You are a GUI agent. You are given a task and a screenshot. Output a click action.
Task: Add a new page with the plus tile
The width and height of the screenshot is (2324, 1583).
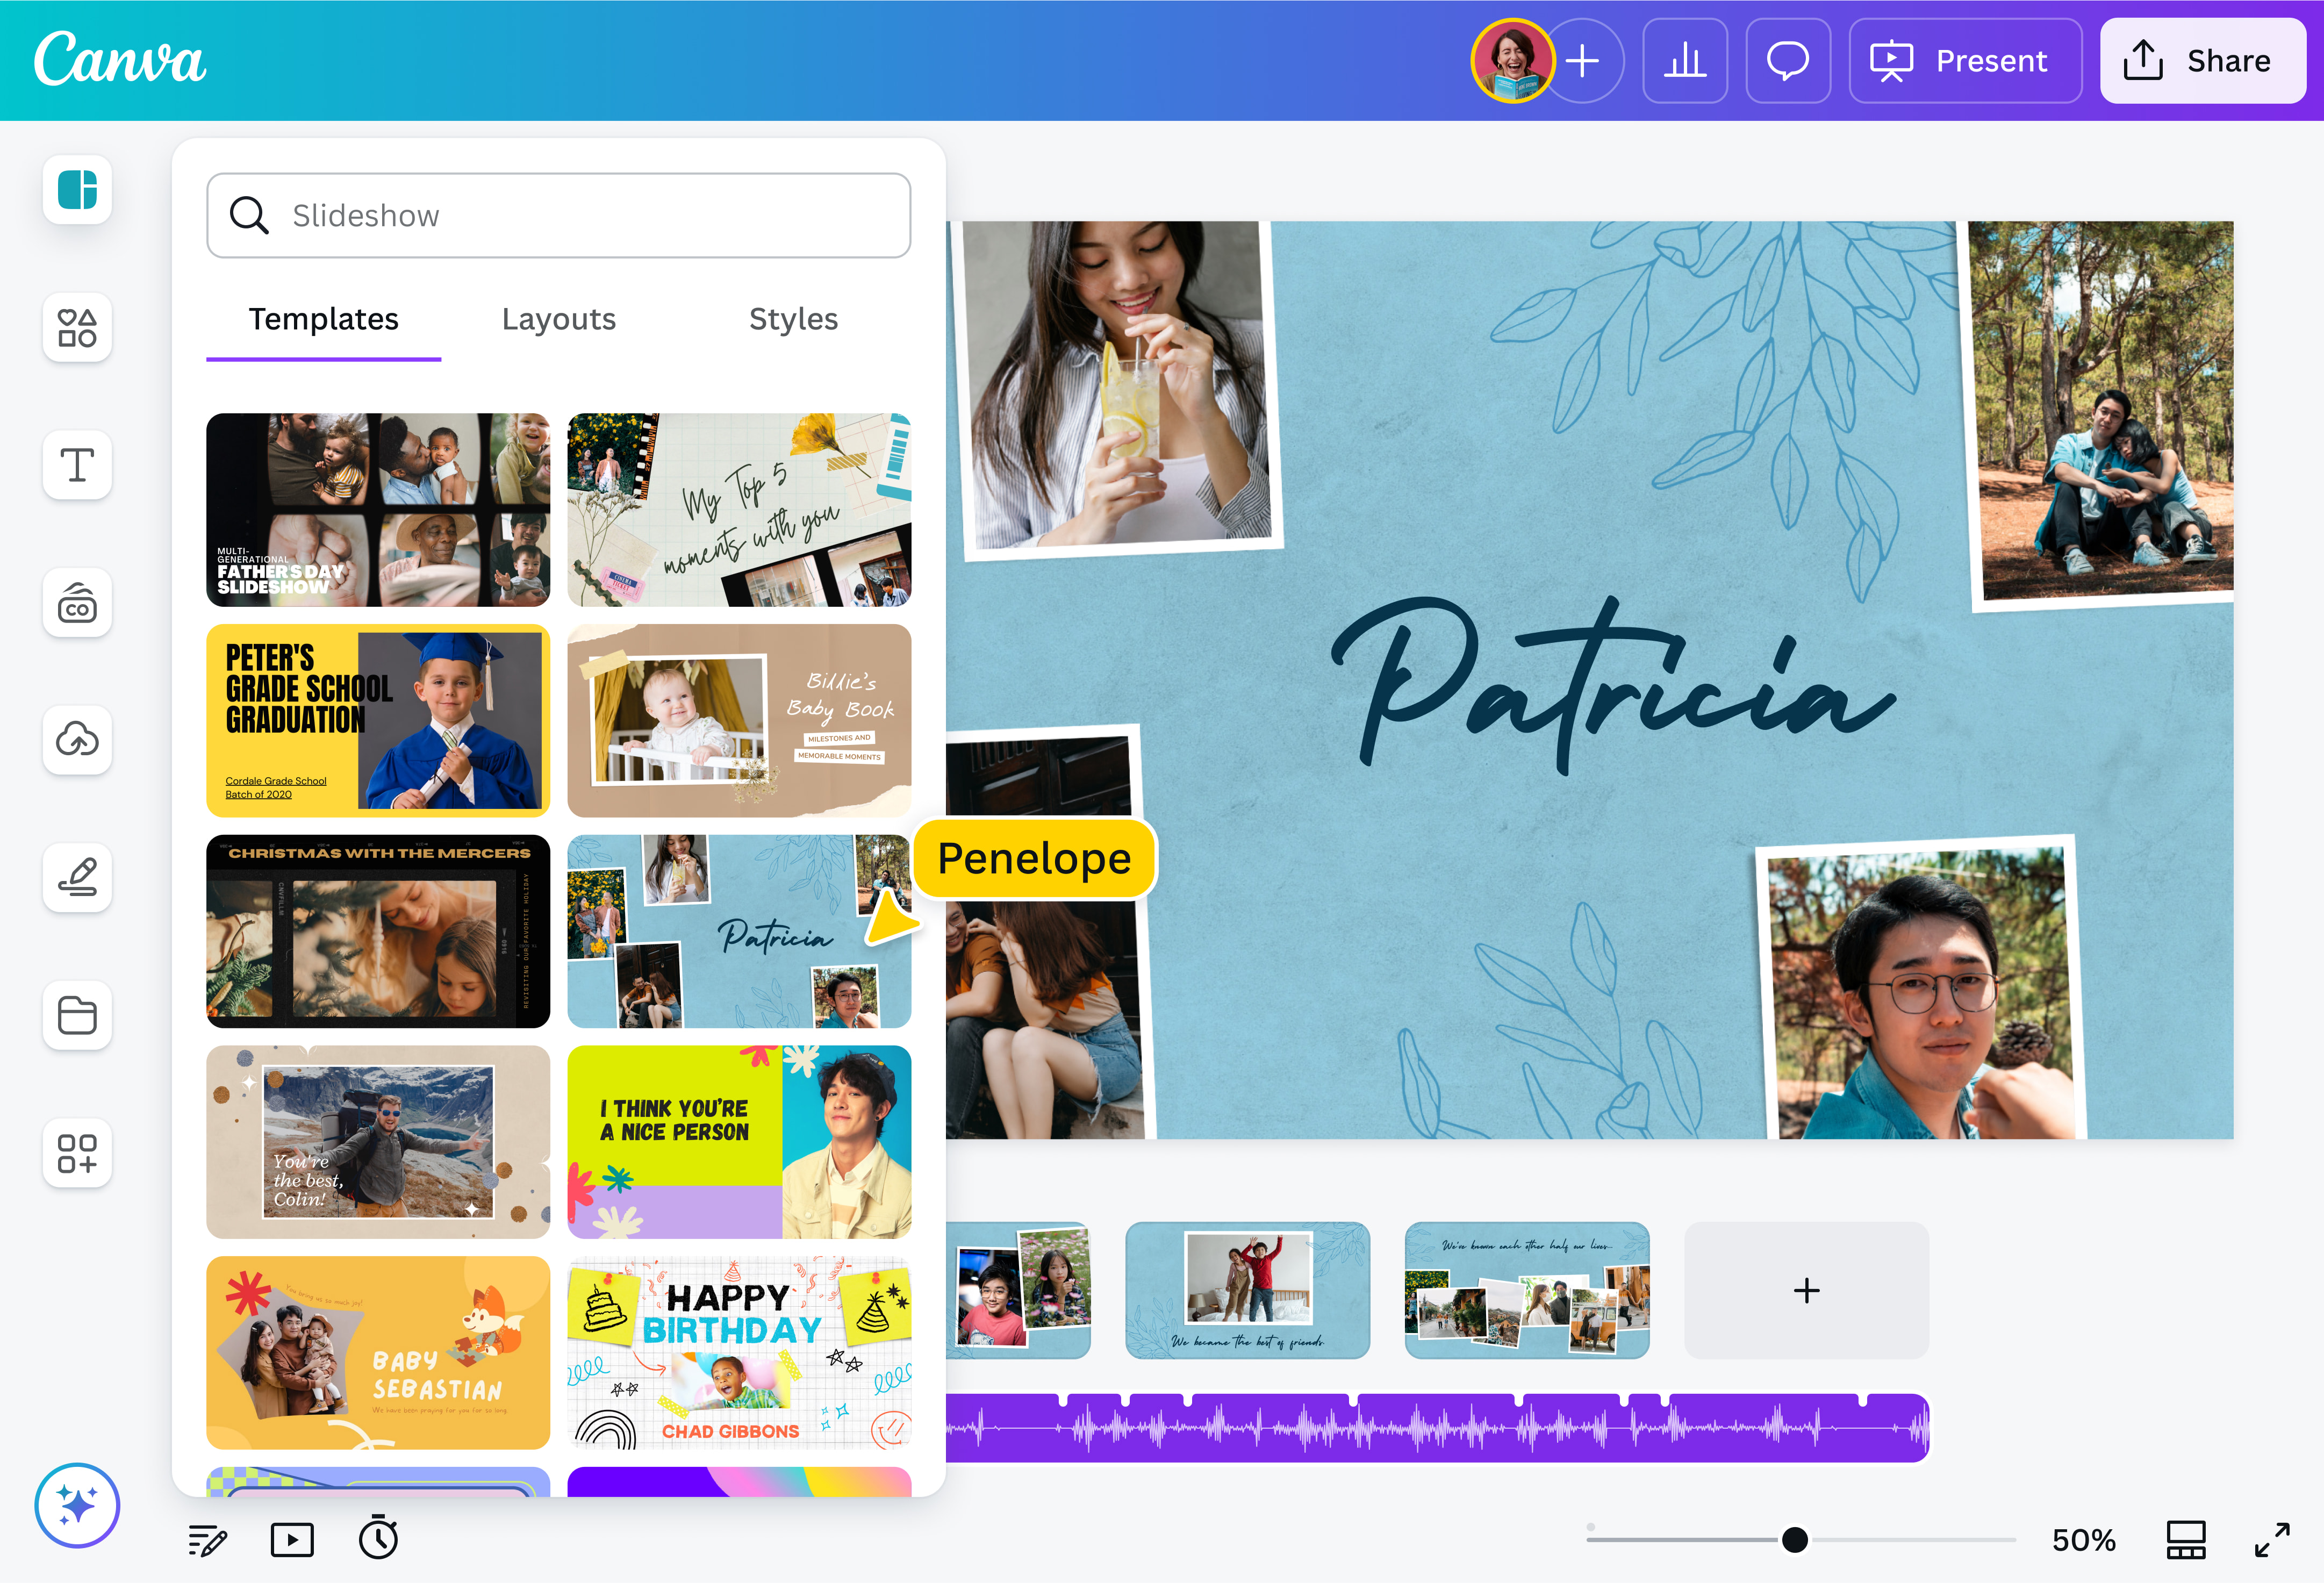1806,1291
